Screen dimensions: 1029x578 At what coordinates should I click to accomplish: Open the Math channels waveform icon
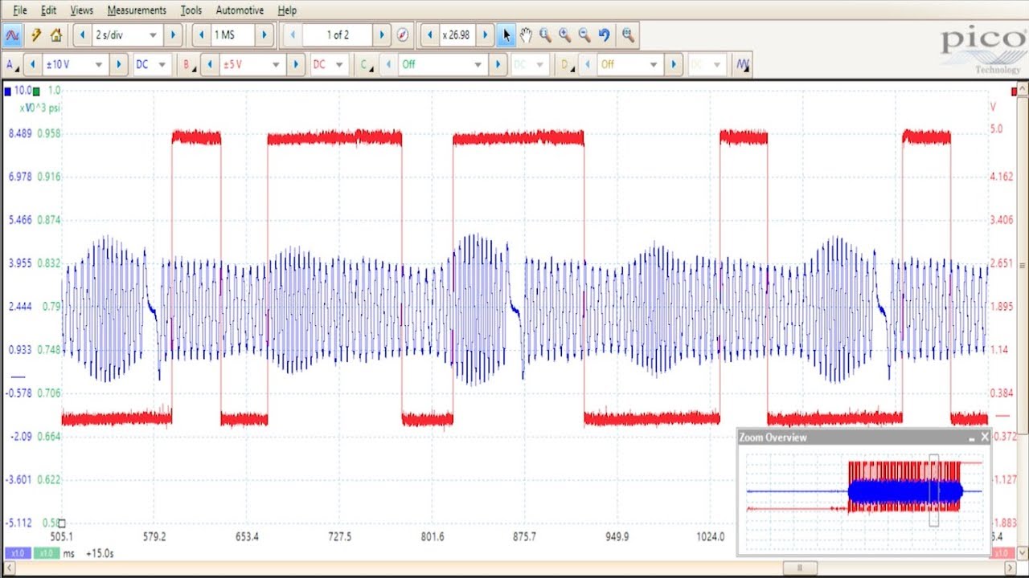click(743, 64)
